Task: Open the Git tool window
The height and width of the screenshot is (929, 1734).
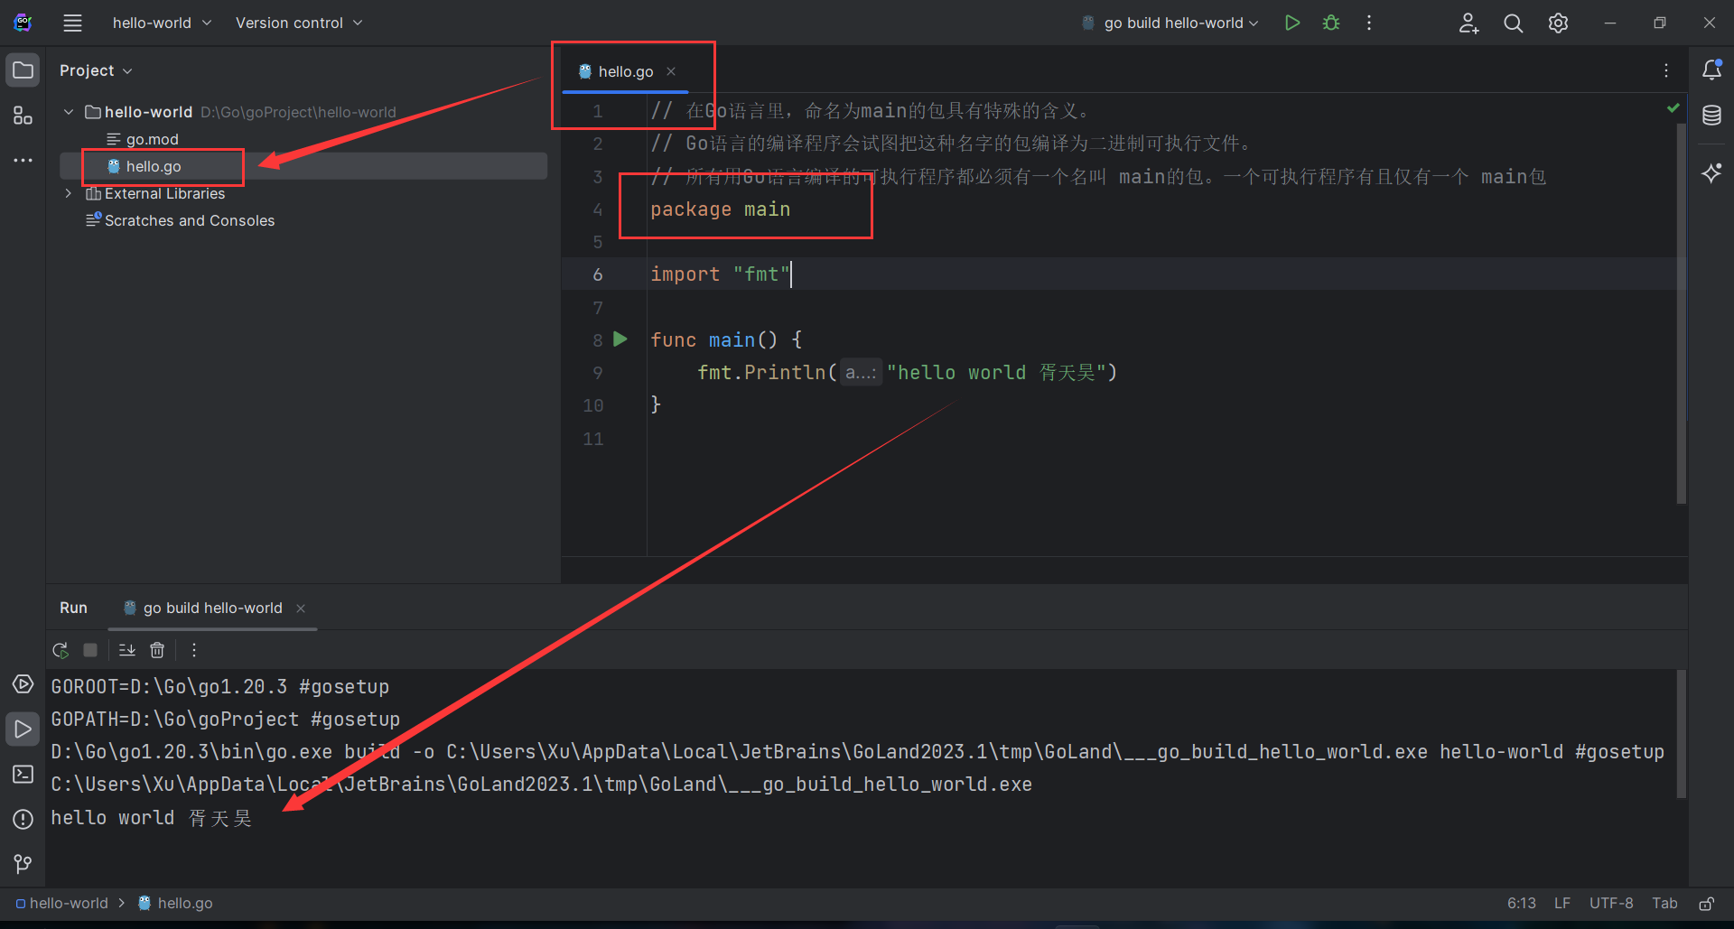Action: click(x=23, y=865)
